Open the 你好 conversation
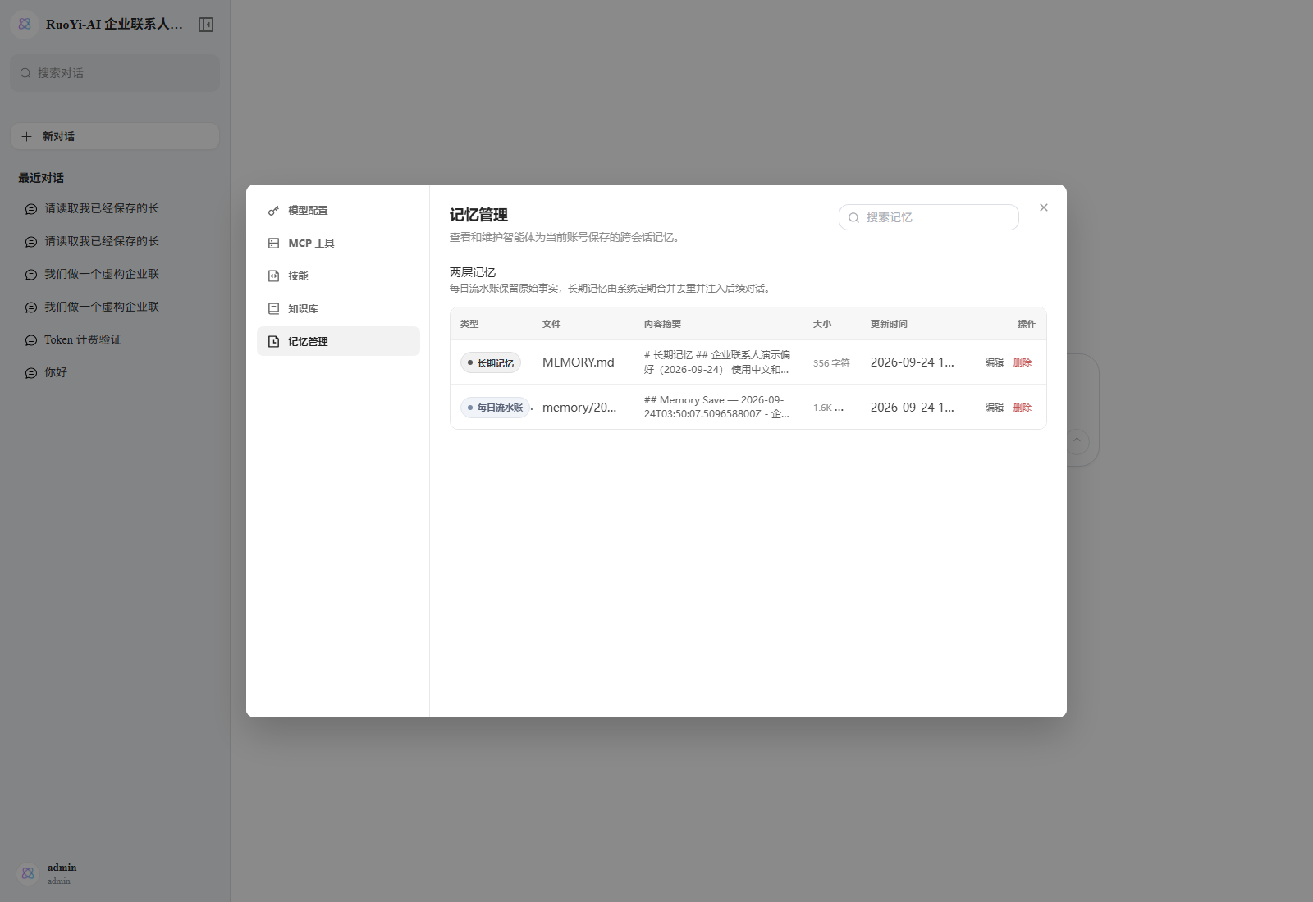The image size is (1313, 902). click(115, 372)
